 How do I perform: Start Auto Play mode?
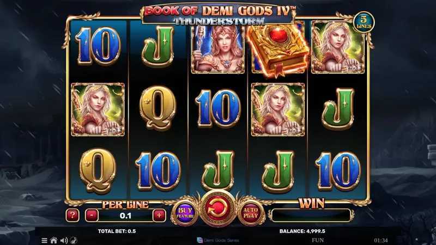pos(251,213)
